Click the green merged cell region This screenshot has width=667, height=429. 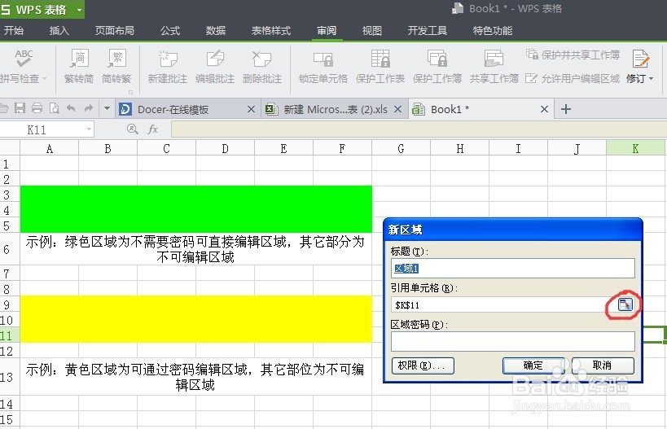click(x=196, y=208)
